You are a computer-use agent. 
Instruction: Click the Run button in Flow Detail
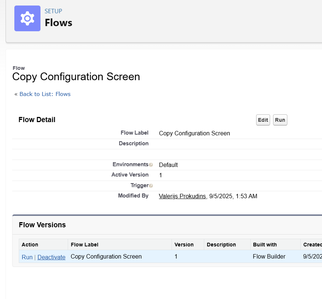[280, 120]
